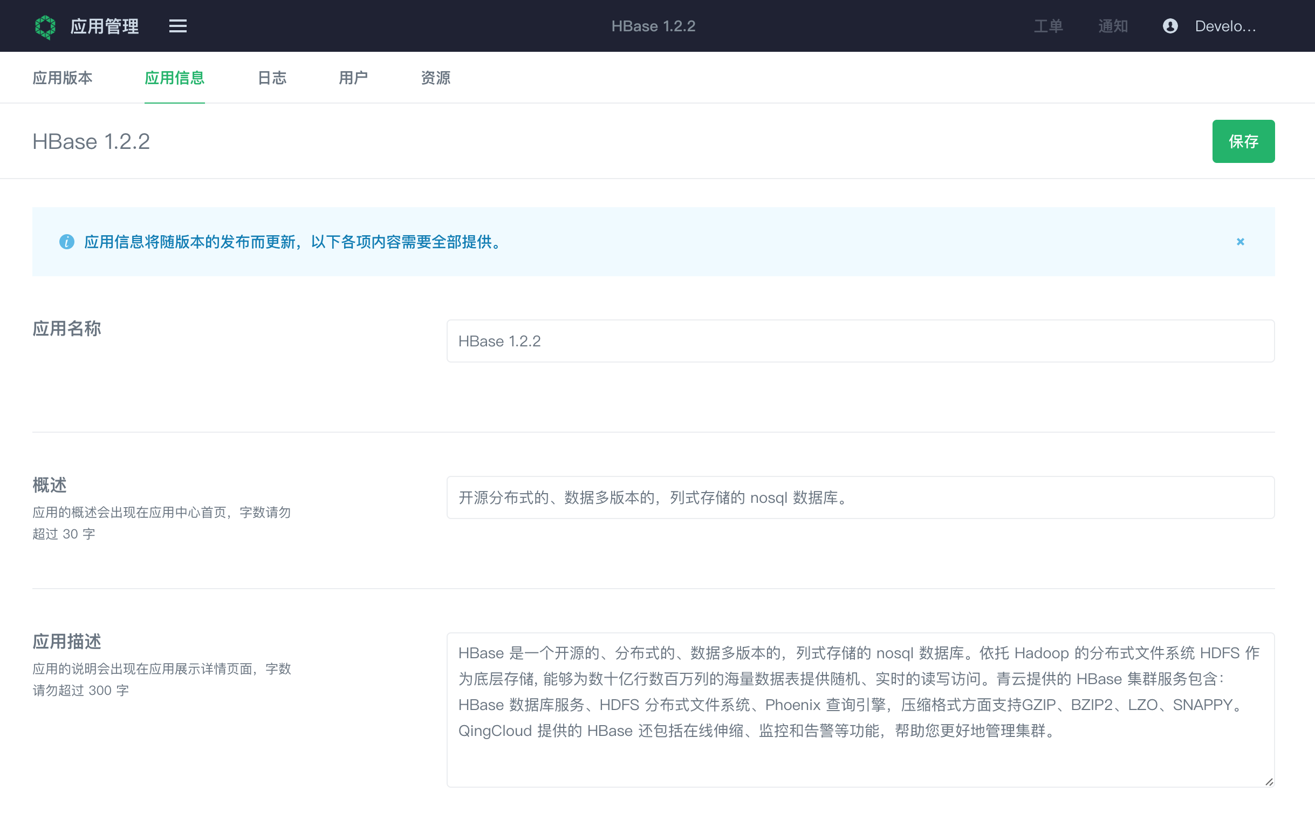Click the textarea resize handle

1269,781
